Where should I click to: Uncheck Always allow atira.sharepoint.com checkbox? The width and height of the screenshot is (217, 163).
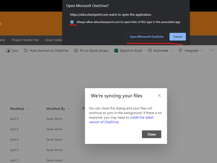click(72, 22)
